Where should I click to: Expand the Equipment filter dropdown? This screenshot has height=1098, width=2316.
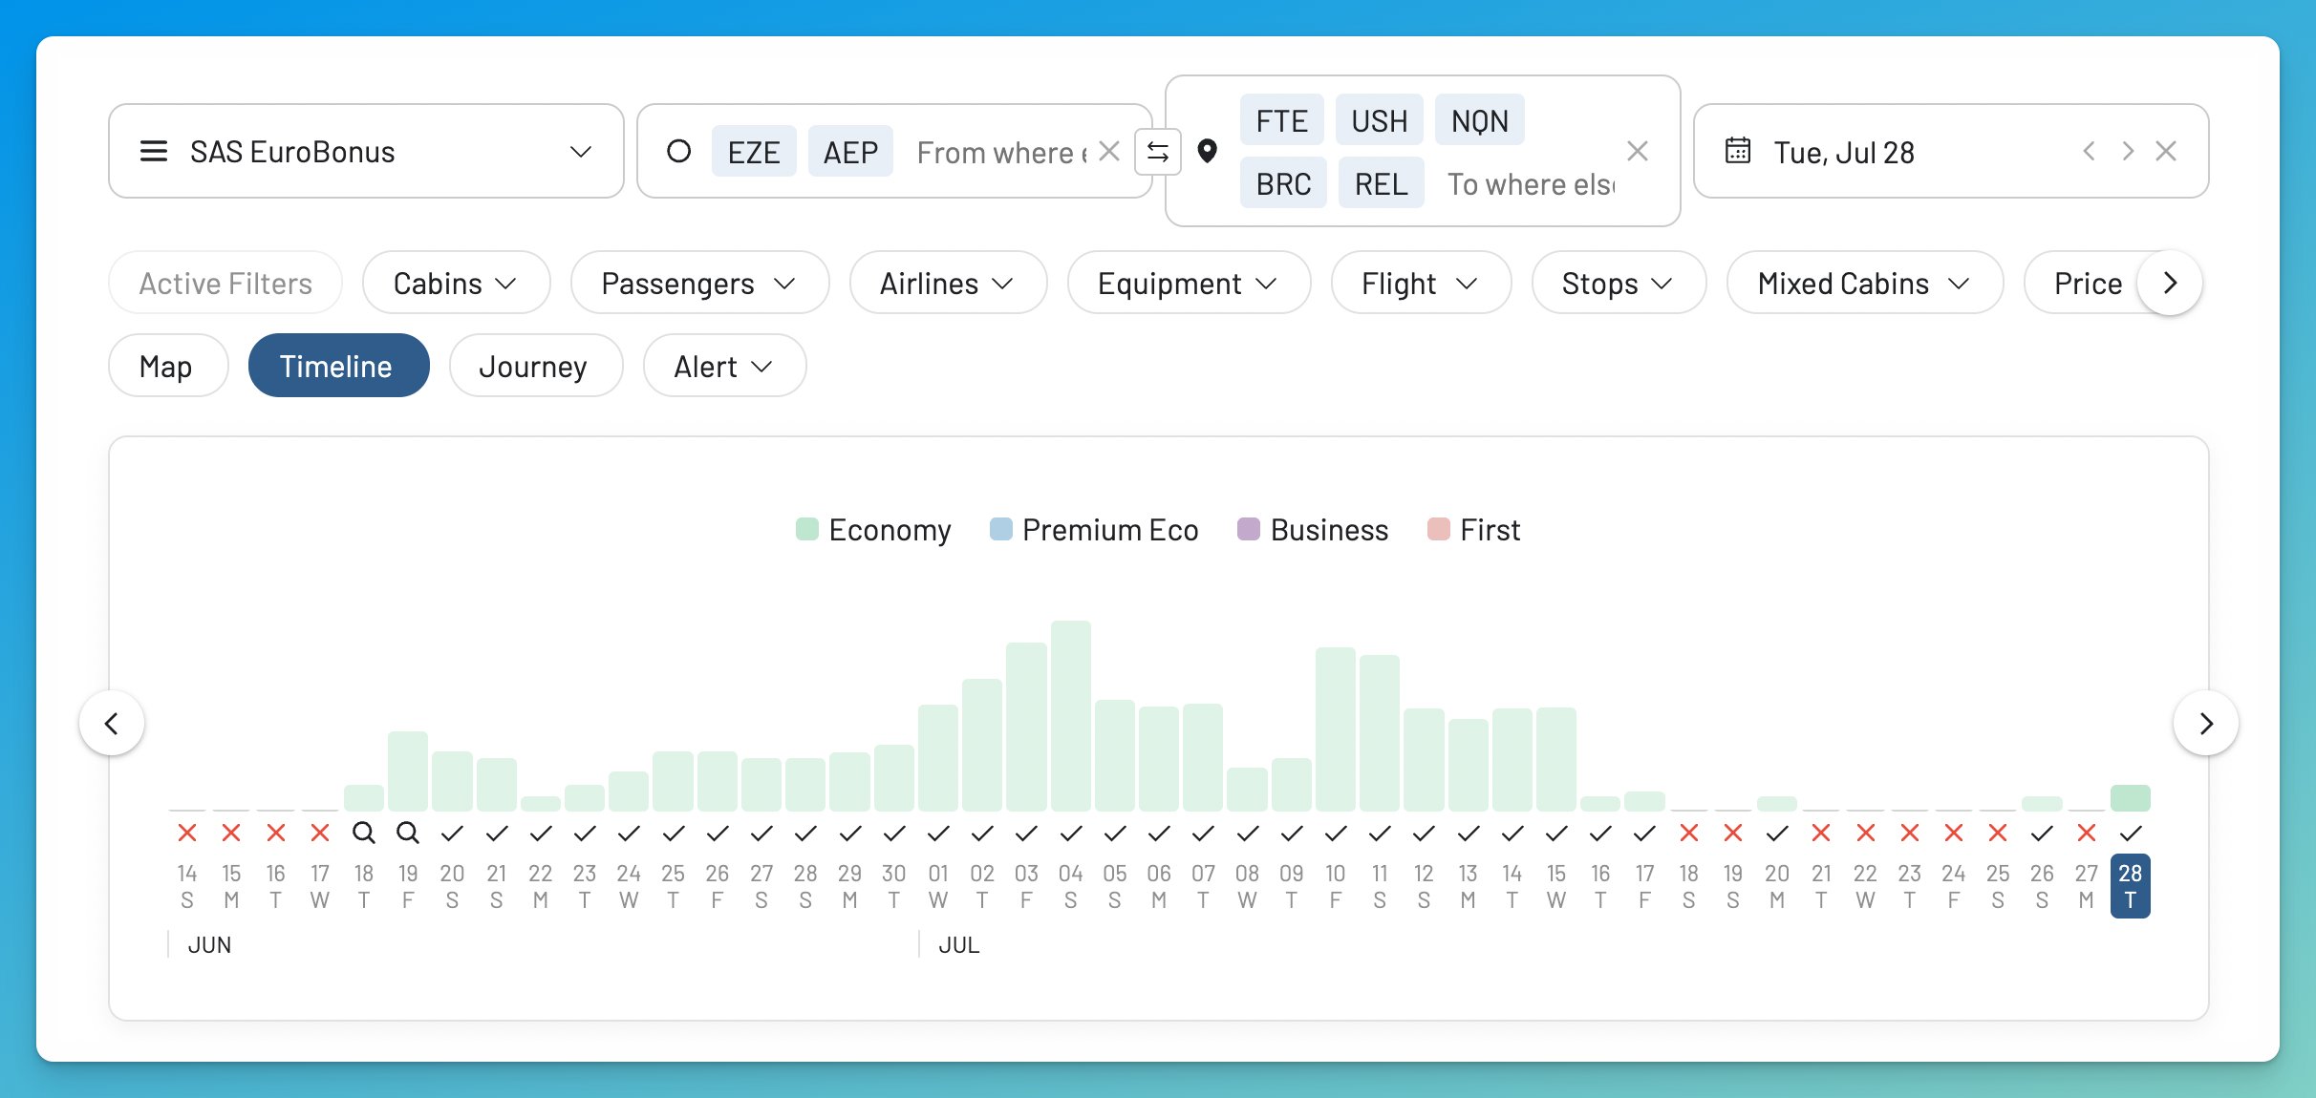tap(1189, 283)
